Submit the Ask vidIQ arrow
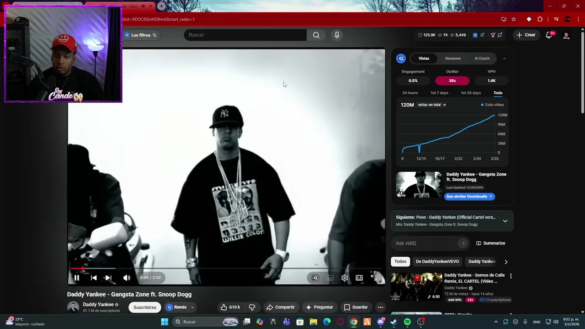Screen dimensions: 585x329 coord(463,243)
